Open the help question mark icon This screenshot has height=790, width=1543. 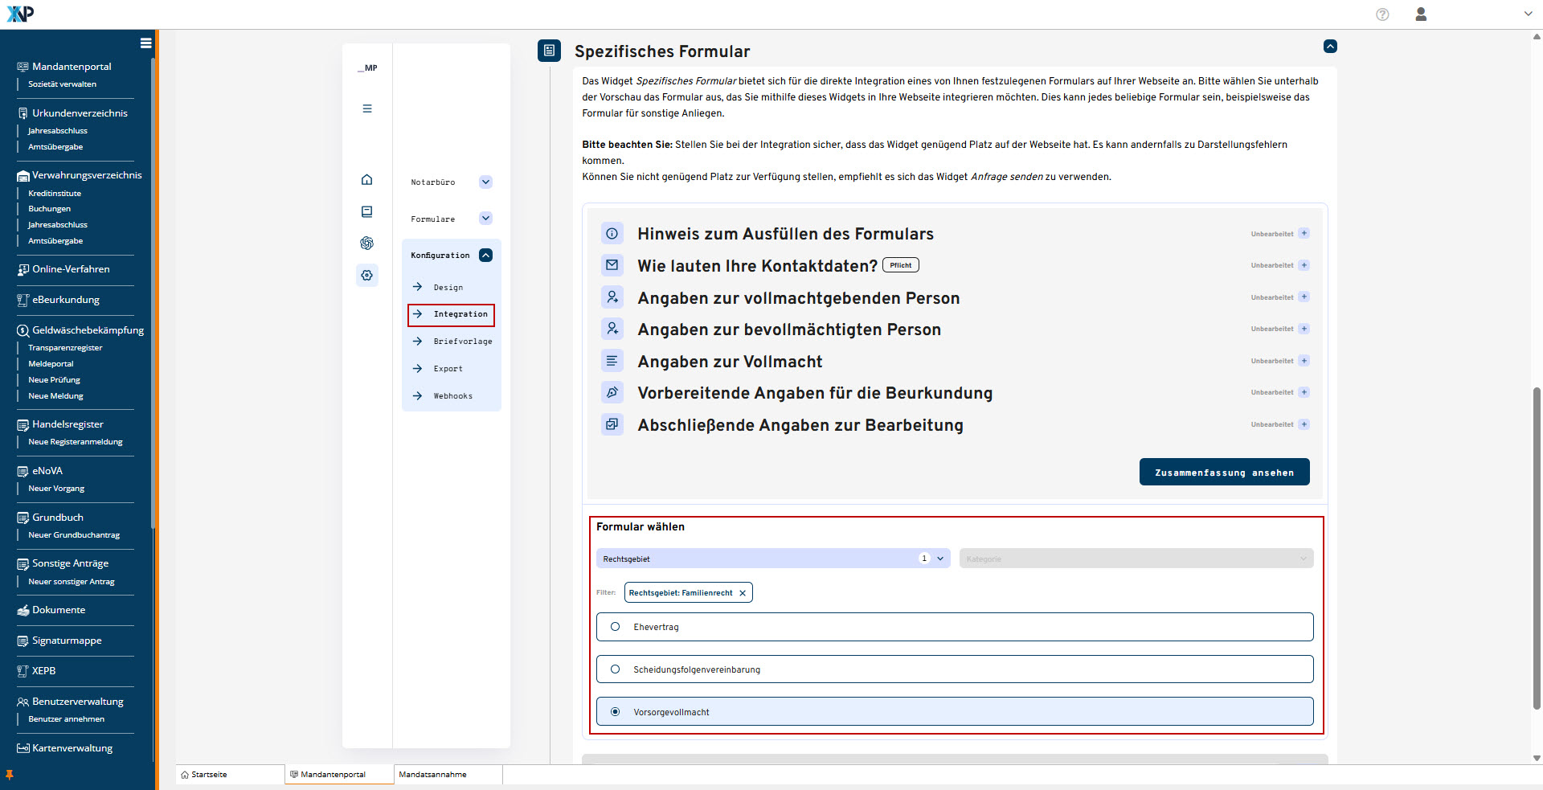tap(1382, 14)
